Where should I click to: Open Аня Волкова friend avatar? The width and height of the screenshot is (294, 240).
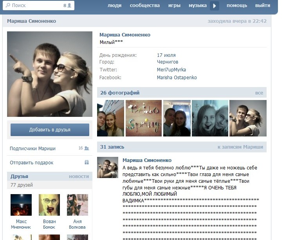click(x=77, y=205)
